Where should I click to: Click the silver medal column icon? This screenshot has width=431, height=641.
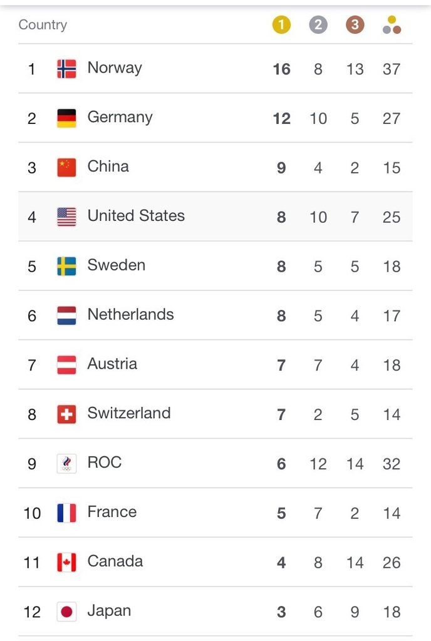pyautogui.click(x=318, y=25)
